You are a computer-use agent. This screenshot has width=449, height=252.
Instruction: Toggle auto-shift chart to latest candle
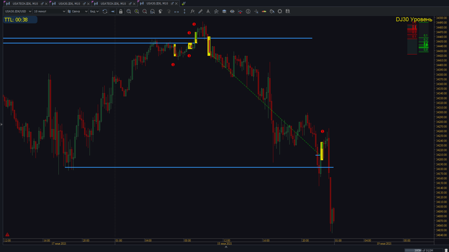(113, 11)
